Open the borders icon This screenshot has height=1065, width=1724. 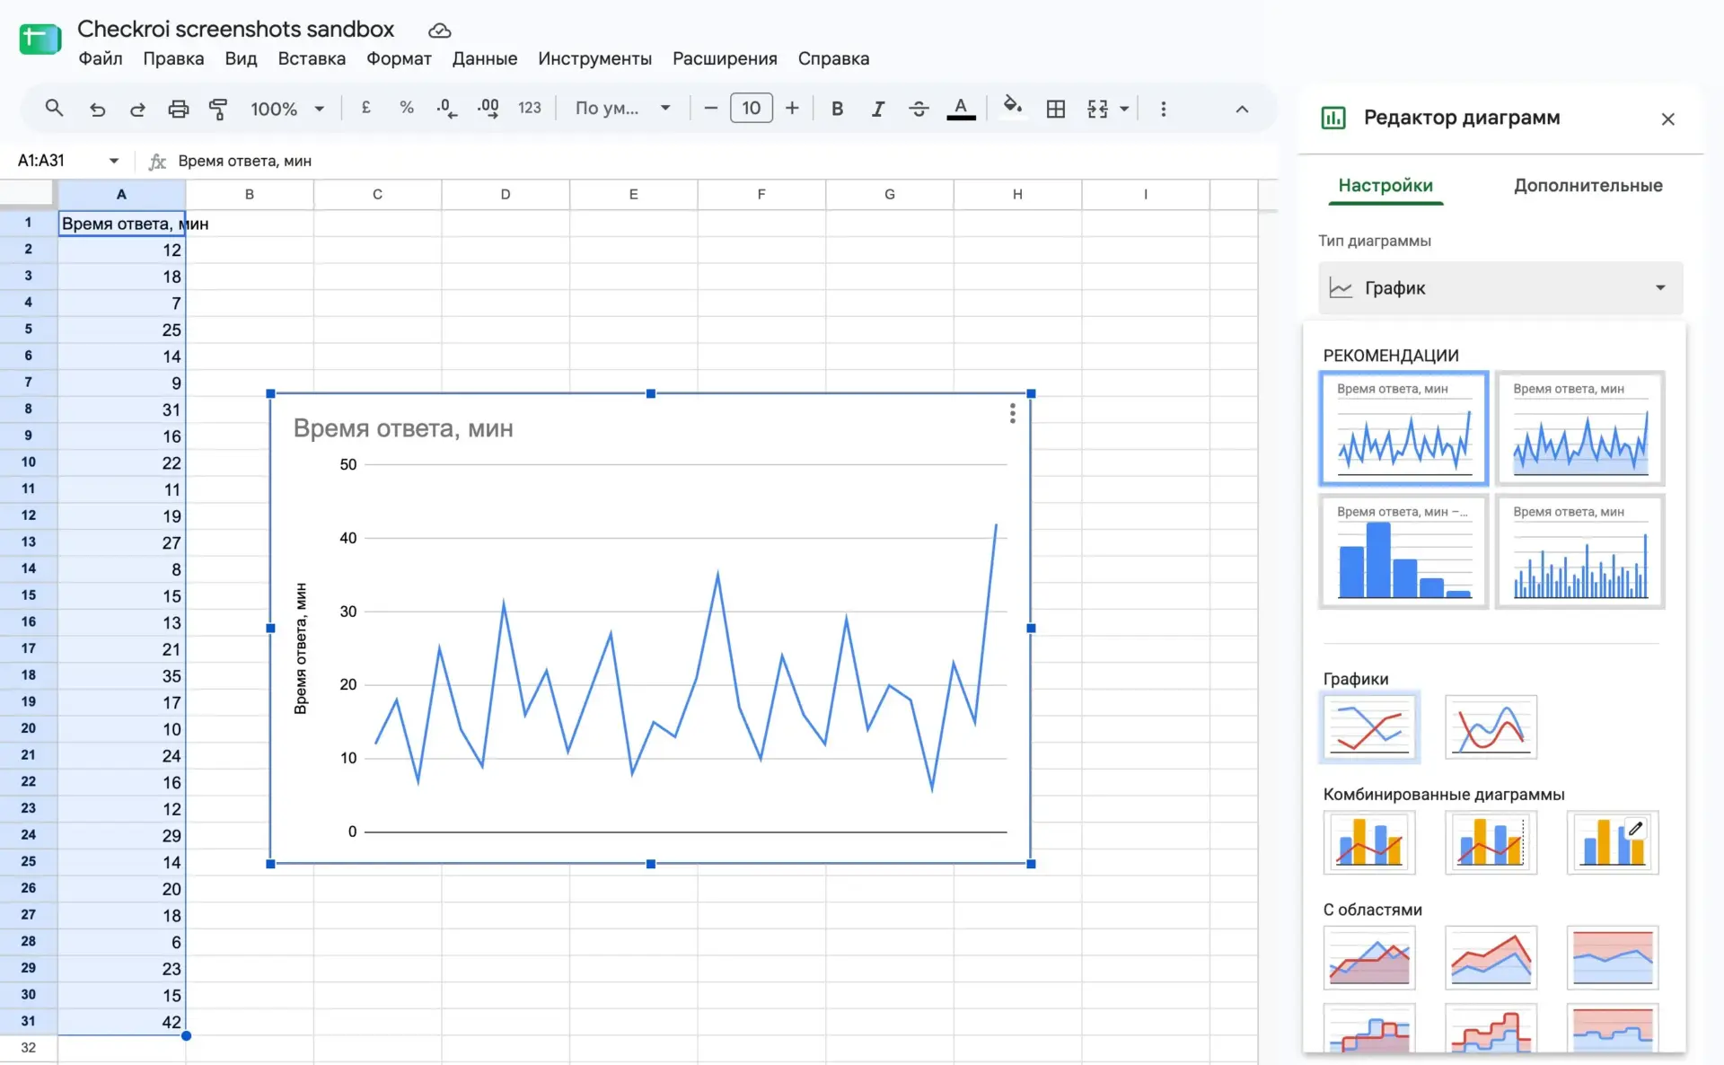[x=1056, y=109]
